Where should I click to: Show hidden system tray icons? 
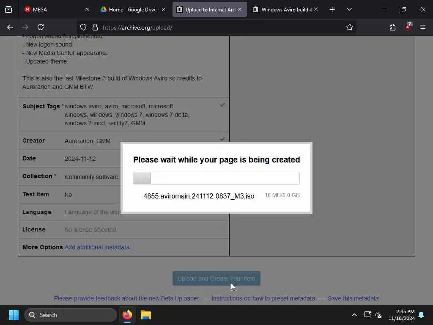coord(354,315)
